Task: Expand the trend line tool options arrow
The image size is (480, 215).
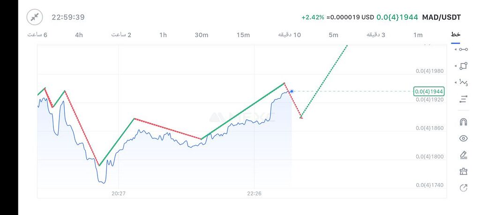Action: [x=456, y=49]
